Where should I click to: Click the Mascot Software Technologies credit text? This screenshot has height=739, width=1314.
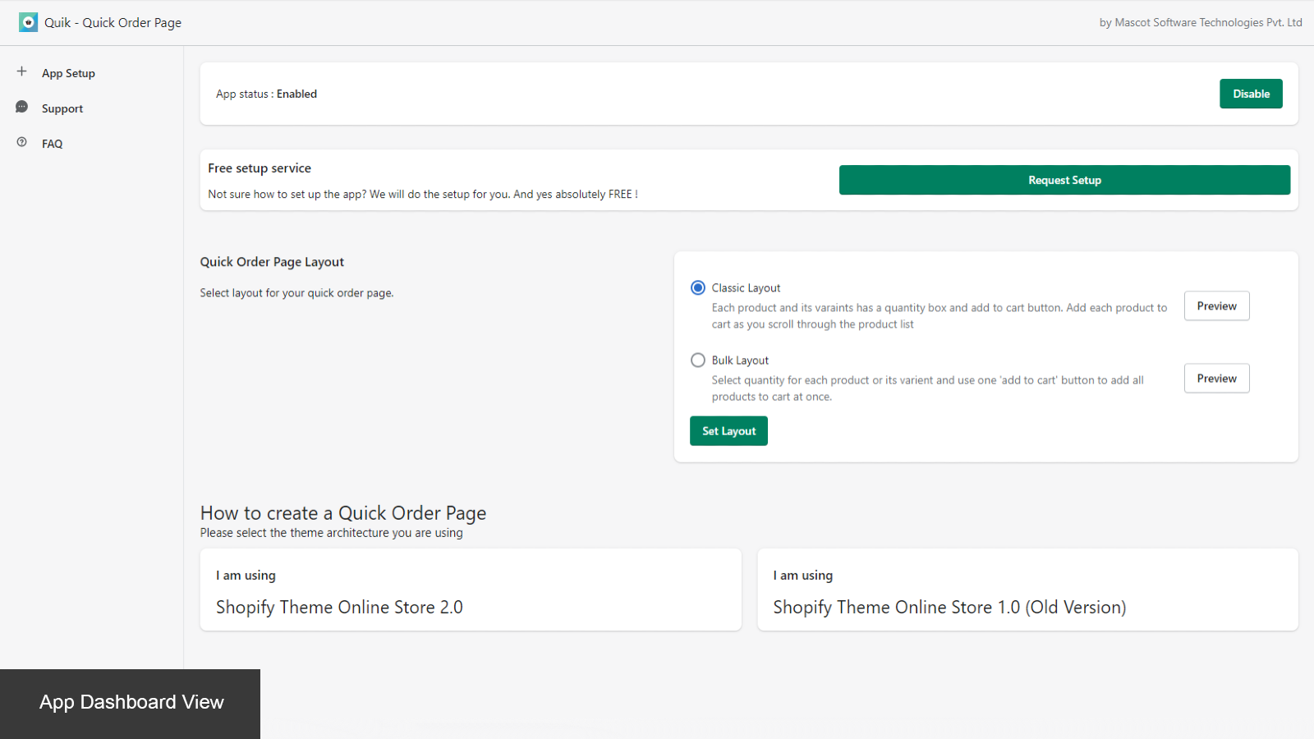coord(1200,23)
